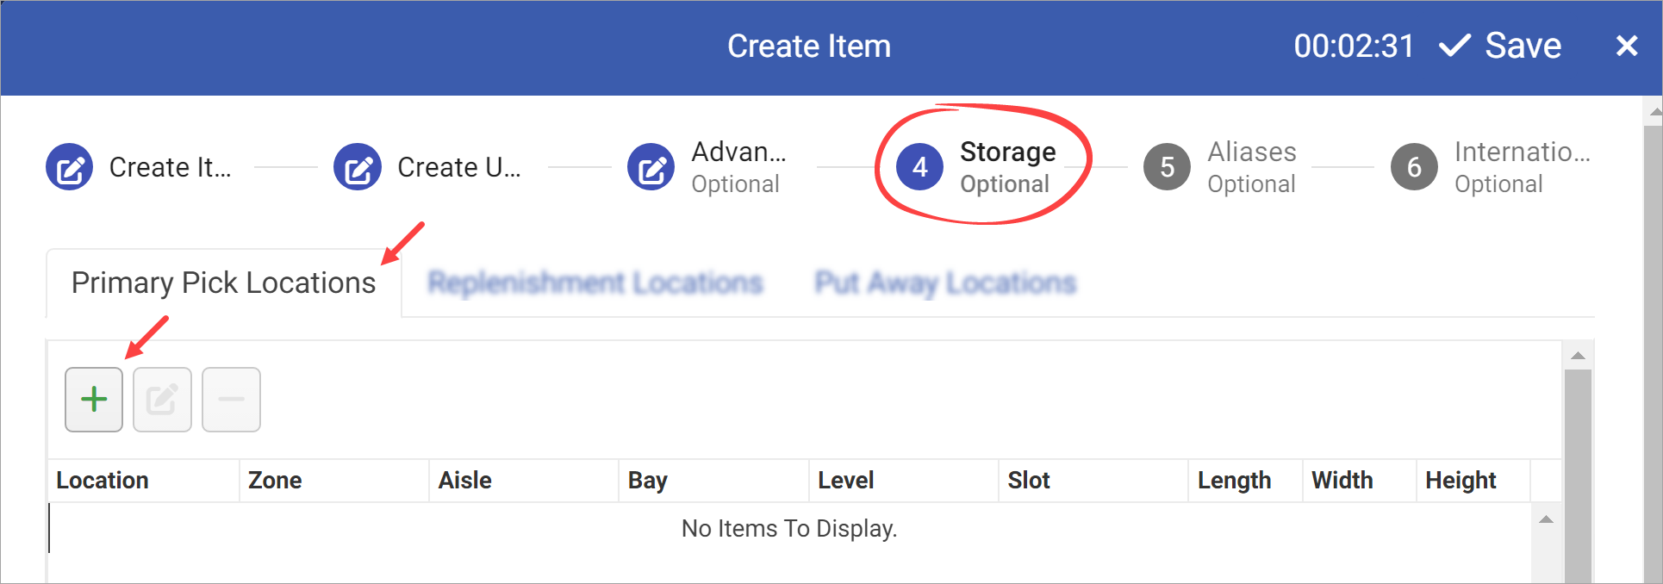Screen dimensions: 1663x584
Task: Click the Save button
Action: (x=1523, y=46)
